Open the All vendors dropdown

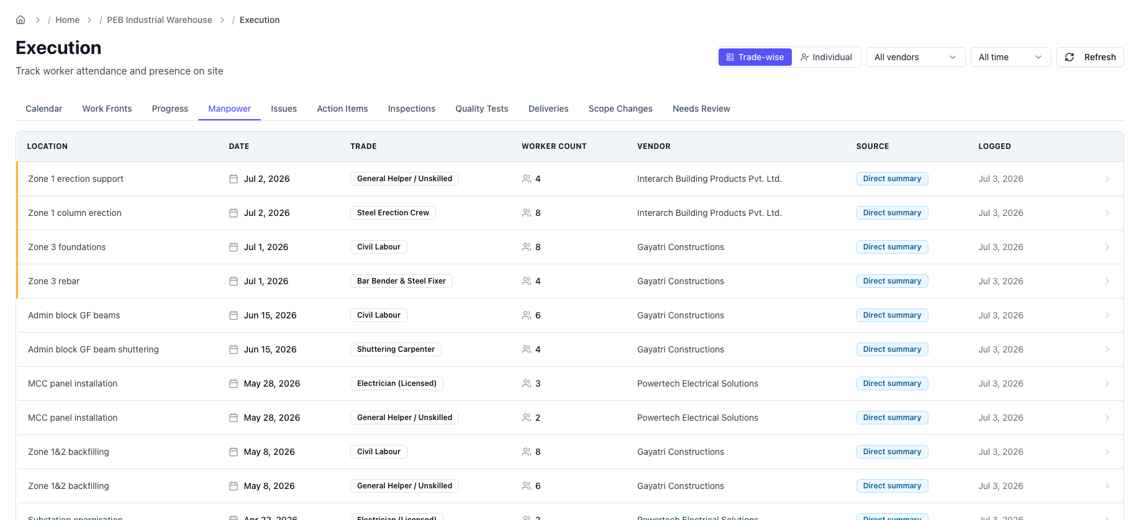(916, 57)
